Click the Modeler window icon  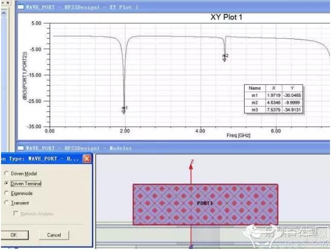[21, 148]
